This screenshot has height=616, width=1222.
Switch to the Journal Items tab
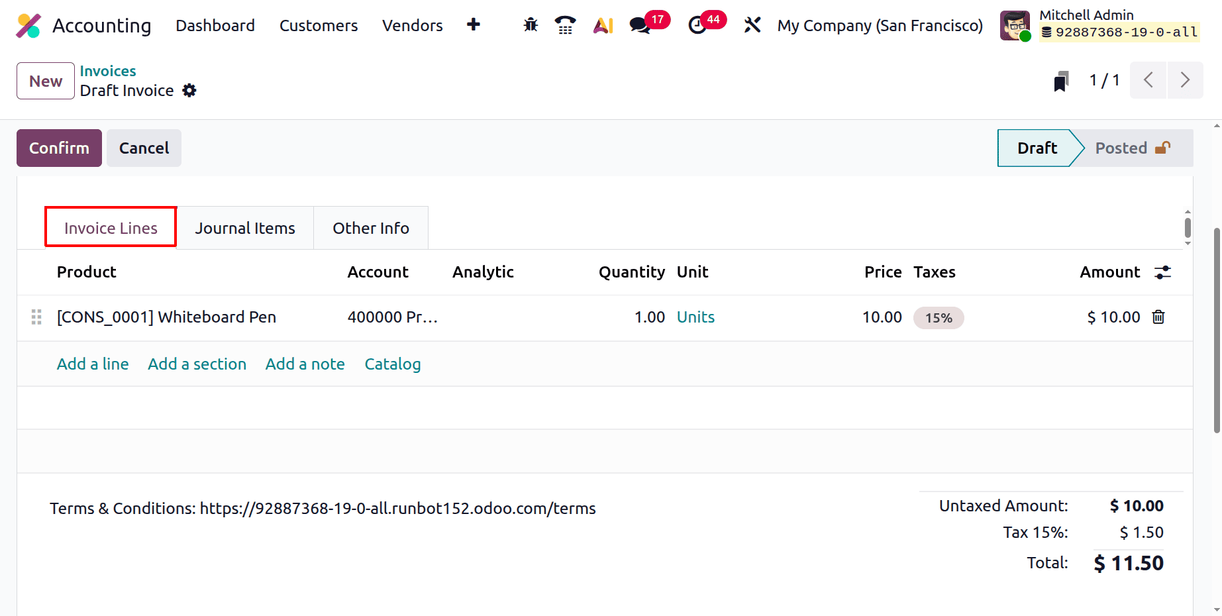[x=245, y=227]
